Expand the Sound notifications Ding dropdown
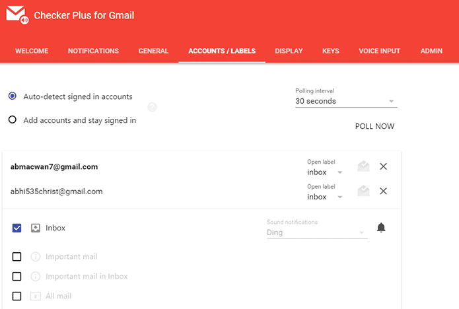Screen dimensions: 459x309 coord(317,232)
